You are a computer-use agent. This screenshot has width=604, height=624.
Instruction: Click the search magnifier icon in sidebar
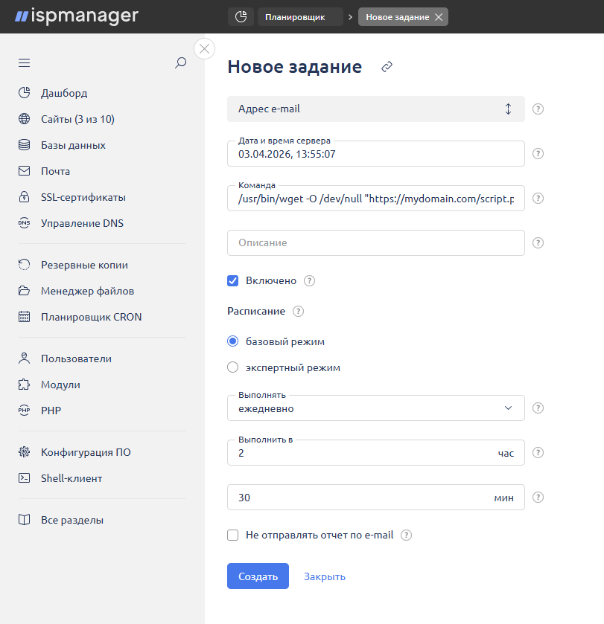(x=180, y=63)
